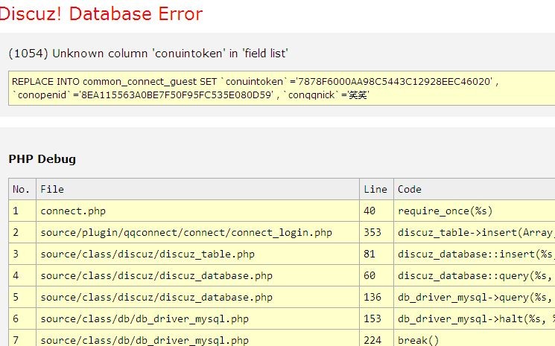Click the 'Code' column header

pos(475,189)
